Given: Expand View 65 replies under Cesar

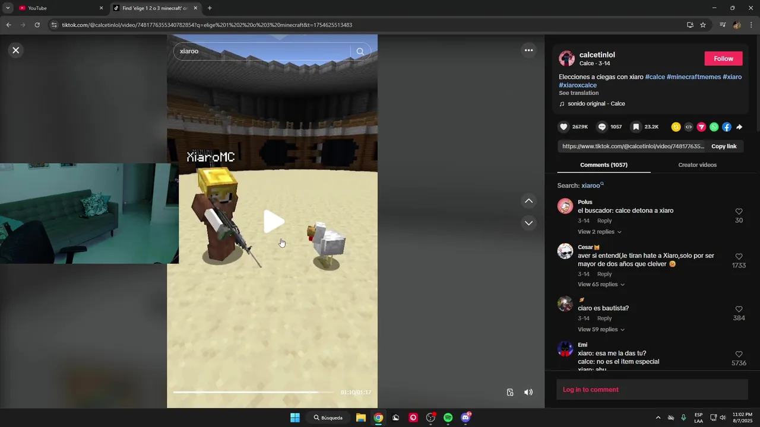Looking at the screenshot, I should tap(601, 285).
